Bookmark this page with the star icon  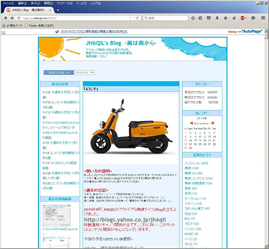(x=193, y=18)
